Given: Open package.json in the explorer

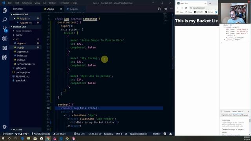Looking at the screenshot, I should [23, 72].
